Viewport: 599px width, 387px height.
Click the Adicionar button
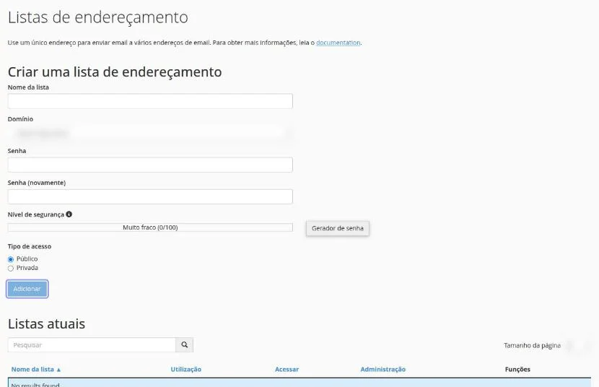27,289
